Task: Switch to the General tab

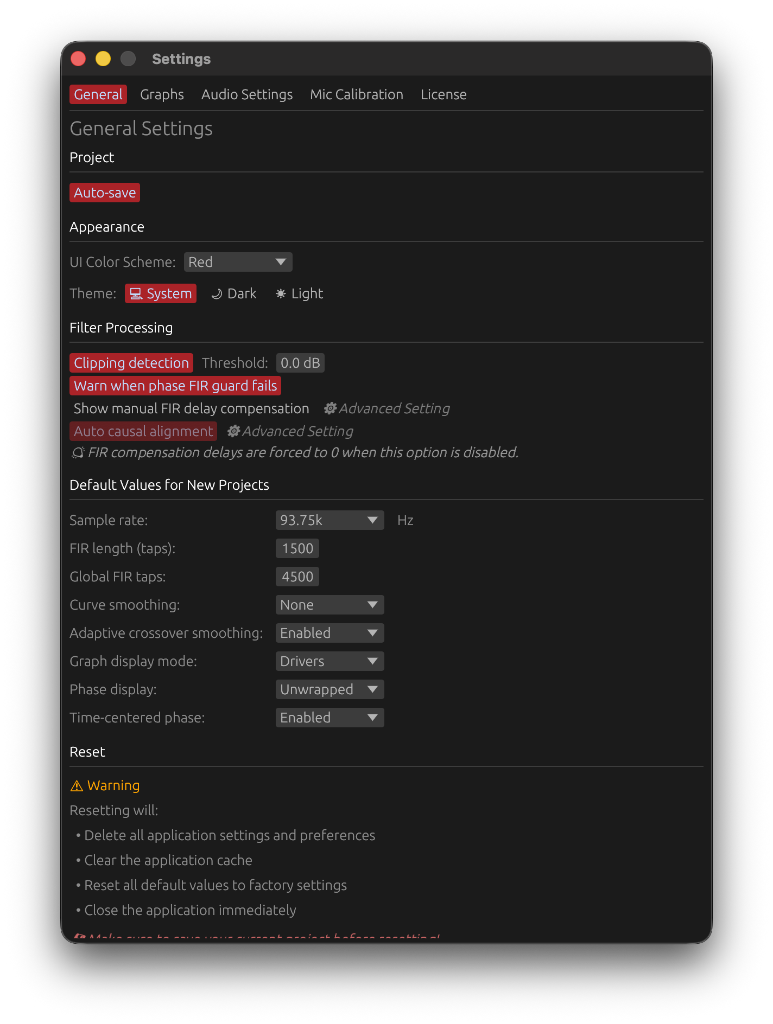Action: tap(98, 94)
